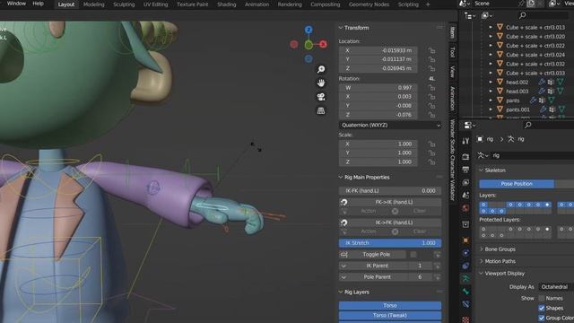The width and height of the screenshot is (574, 323).
Task: Click the pan hand icon in the viewport
Action: [x=321, y=83]
